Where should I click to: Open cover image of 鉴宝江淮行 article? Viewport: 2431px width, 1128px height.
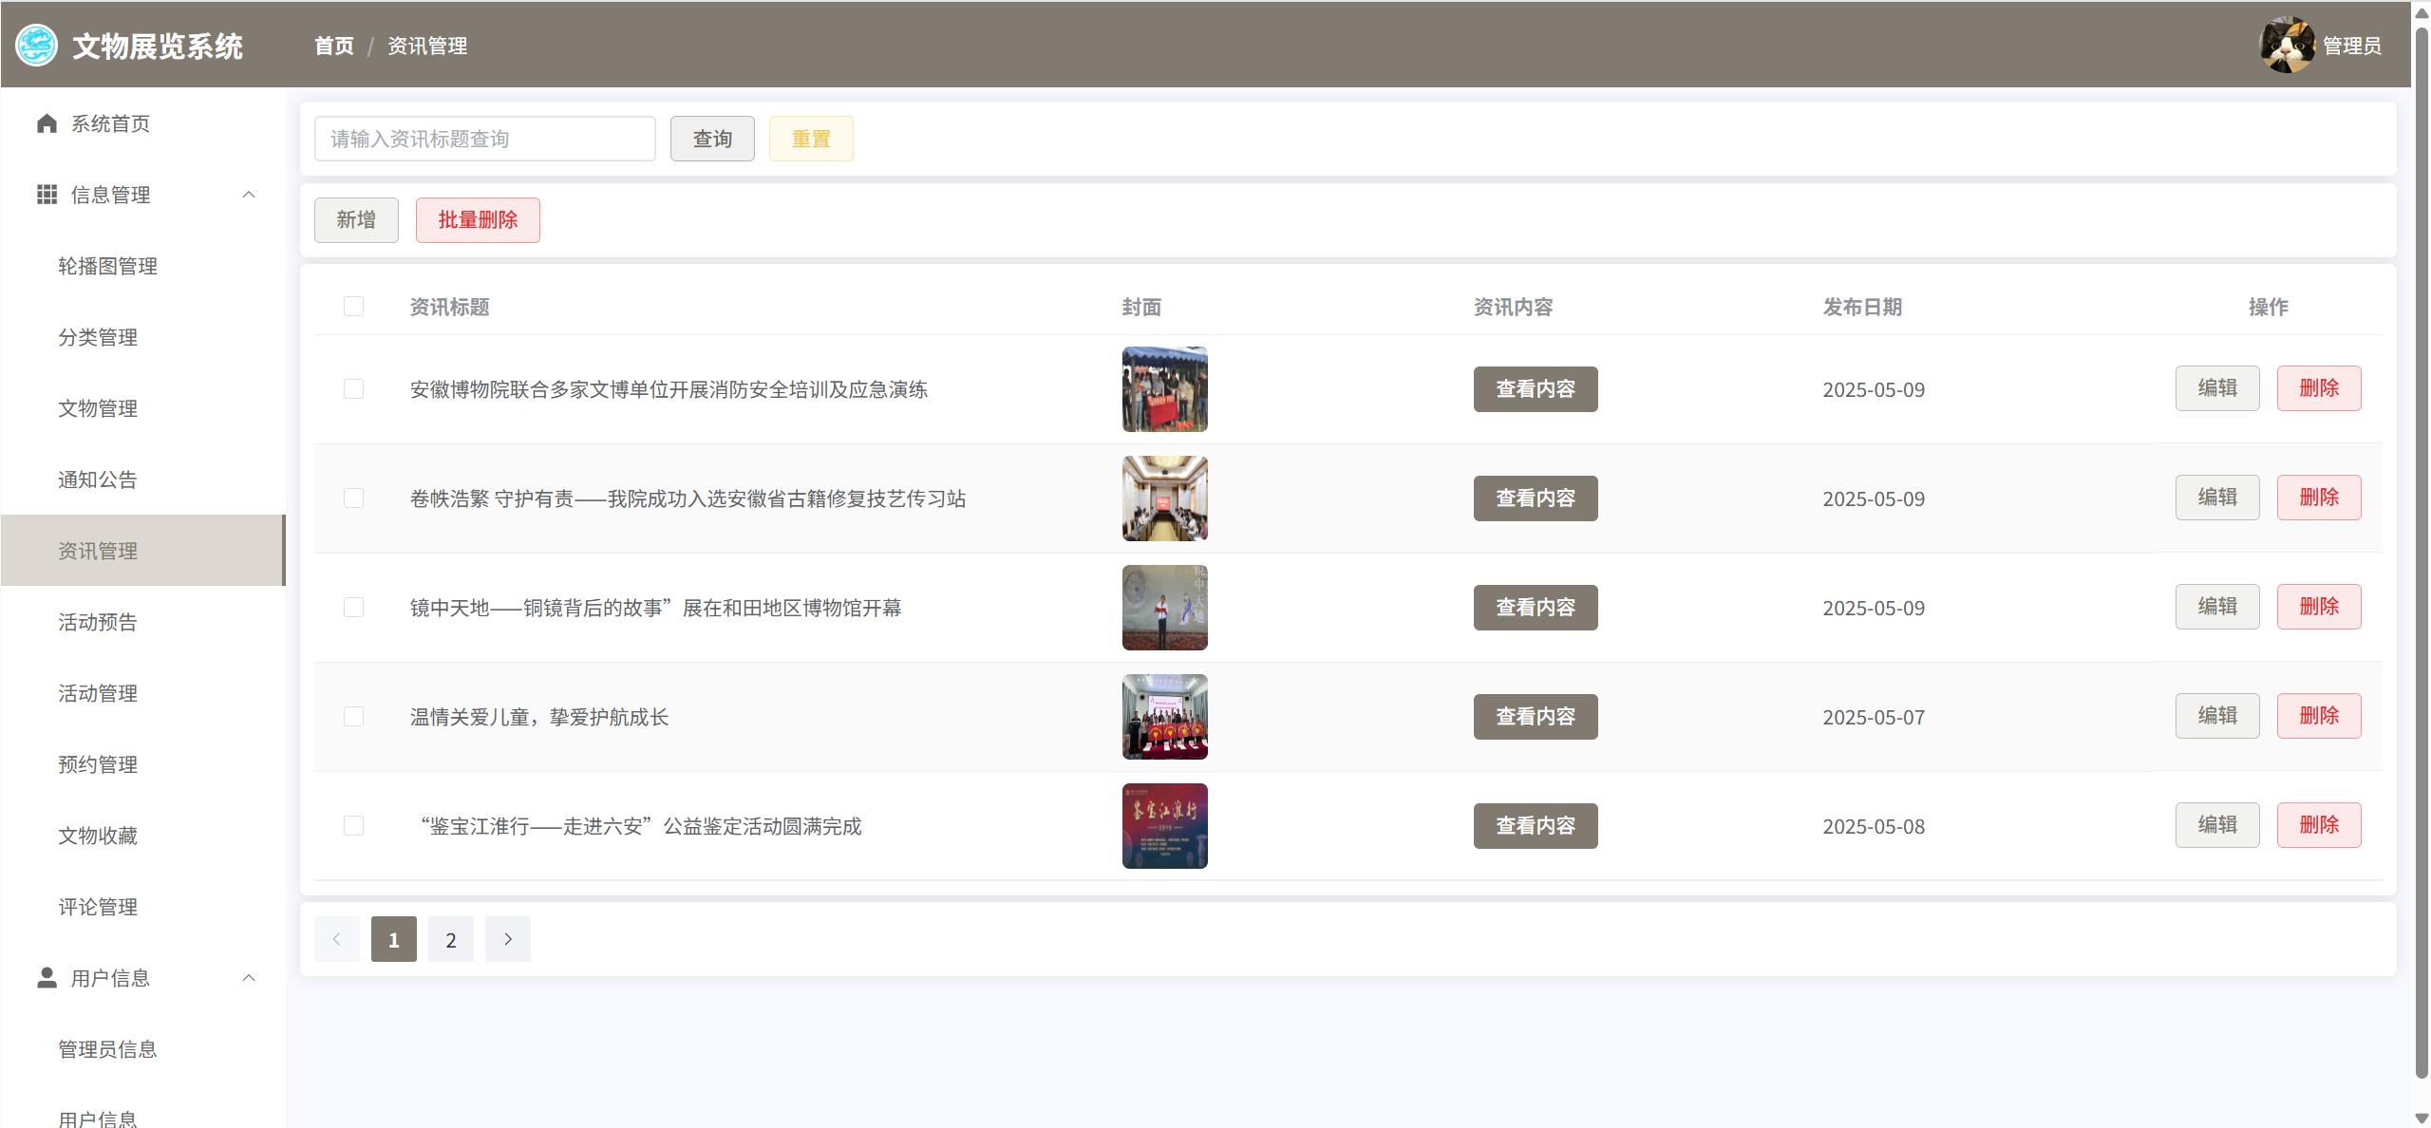[1164, 826]
